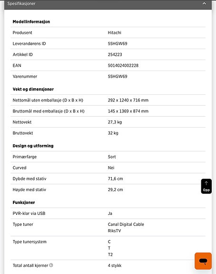
Task: Click Leverandørens ID value 55HGW69
Action: point(118,43)
